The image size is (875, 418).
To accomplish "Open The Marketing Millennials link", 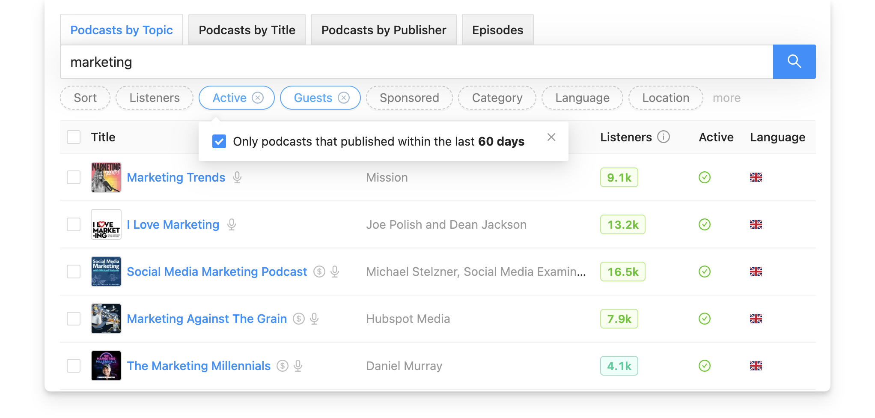I will (199, 366).
